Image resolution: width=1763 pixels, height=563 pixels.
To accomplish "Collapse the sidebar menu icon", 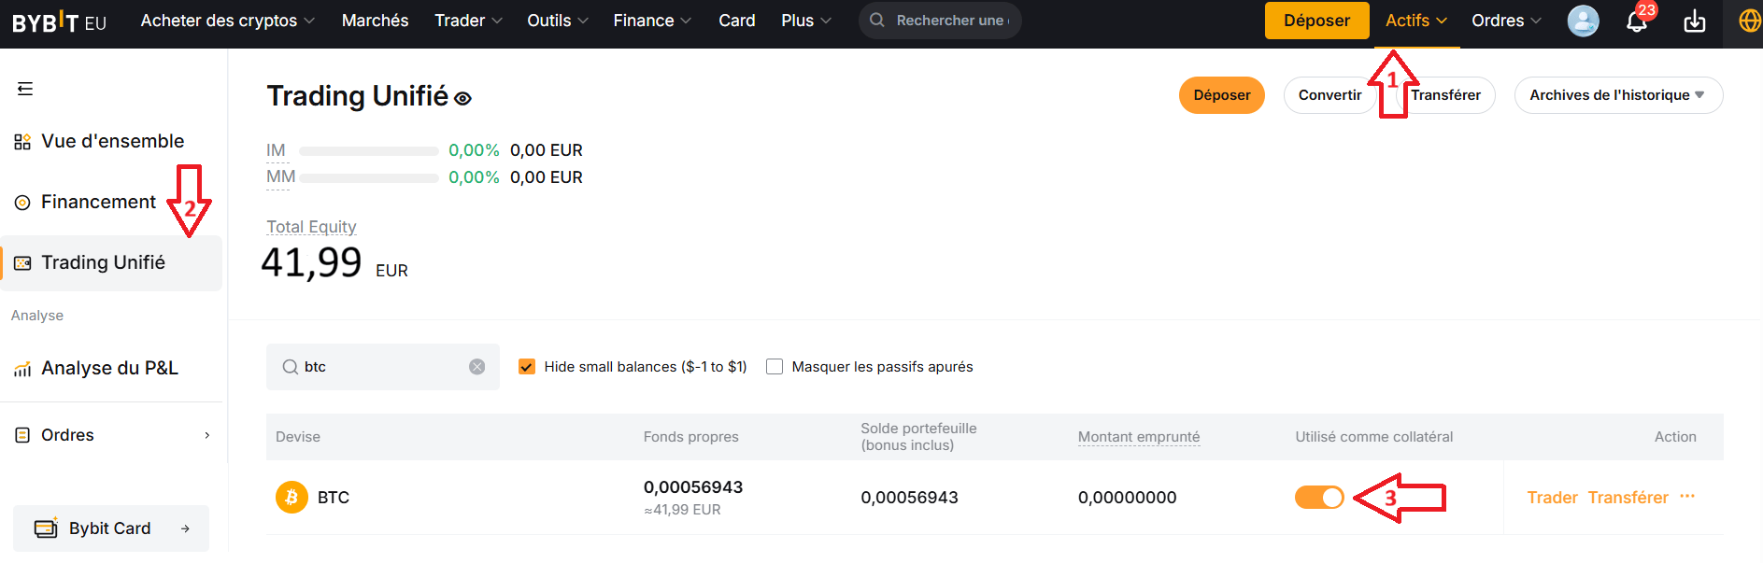I will click(25, 89).
